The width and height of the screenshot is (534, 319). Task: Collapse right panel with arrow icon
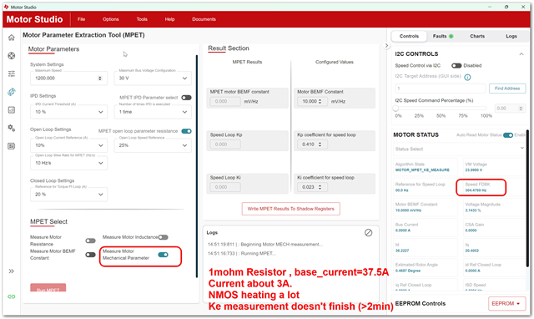pos(386,45)
